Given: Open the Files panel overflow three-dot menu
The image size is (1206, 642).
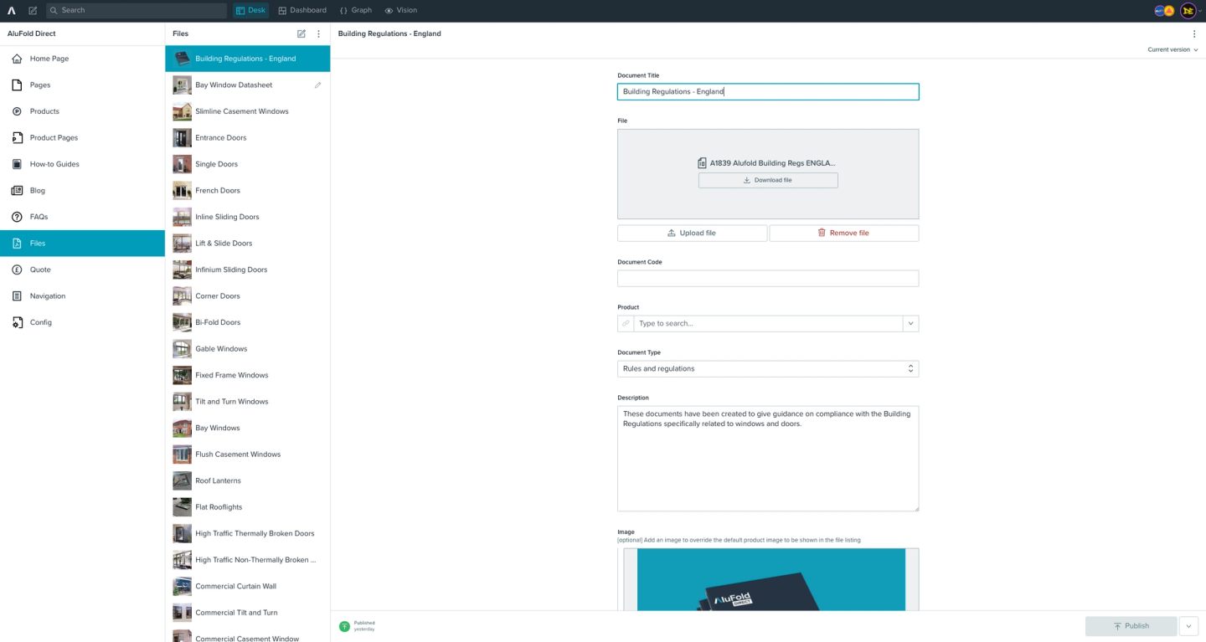Looking at the screenshot, I should [318, 33].
